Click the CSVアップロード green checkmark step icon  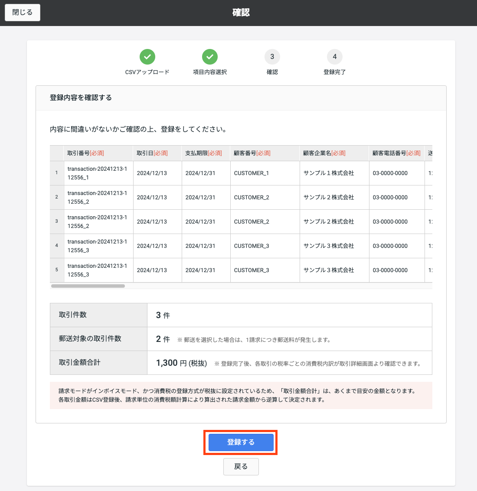pyautogui.click(x=147, y=57)
